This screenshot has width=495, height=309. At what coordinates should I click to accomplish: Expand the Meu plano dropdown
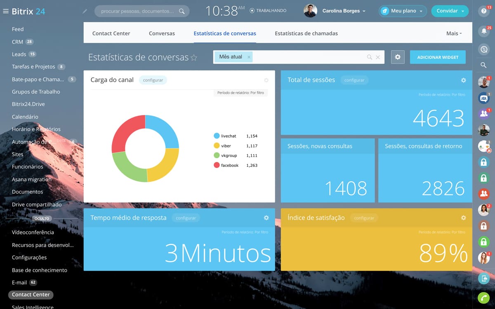[x=403, y=11]
